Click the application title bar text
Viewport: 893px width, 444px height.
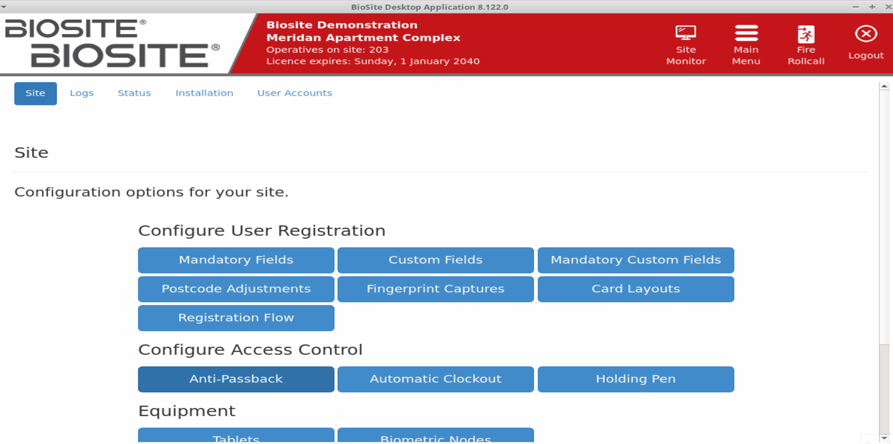tap(429, 7)
